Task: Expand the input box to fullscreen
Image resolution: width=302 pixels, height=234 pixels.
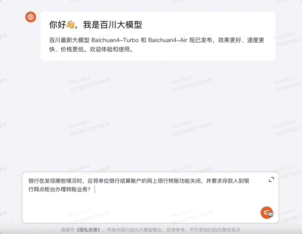Action: (x=271, y=179)
